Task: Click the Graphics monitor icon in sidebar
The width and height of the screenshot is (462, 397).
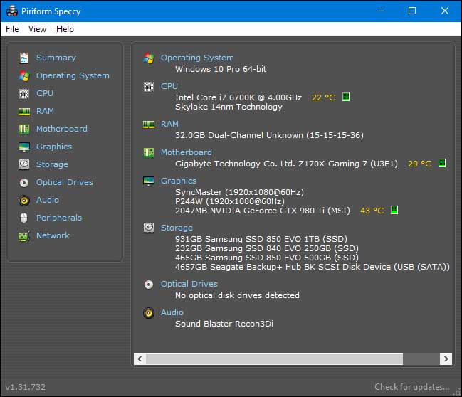Action: point(24,147)
